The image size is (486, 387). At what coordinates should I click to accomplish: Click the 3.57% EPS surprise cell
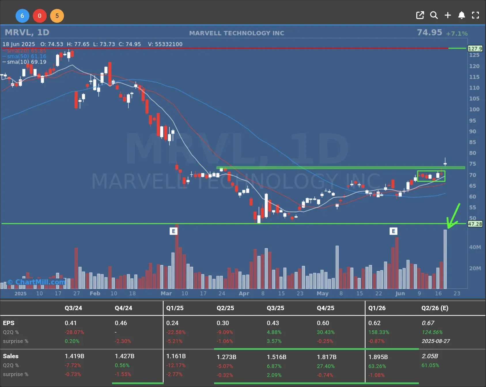tap(274, 341)
